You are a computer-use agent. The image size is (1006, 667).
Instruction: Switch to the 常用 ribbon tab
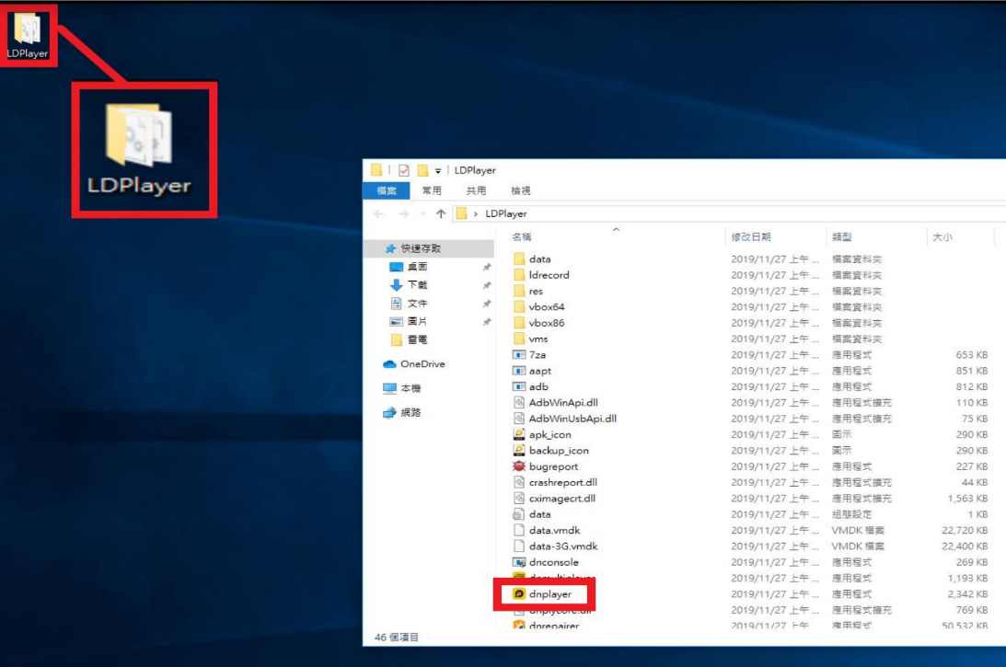[432, 190]
